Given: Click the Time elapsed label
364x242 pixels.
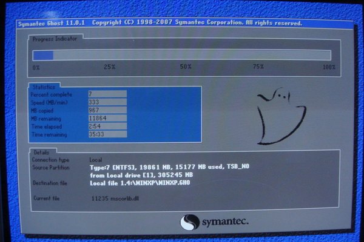Looking at the screenshot, I should click(47, 126).
